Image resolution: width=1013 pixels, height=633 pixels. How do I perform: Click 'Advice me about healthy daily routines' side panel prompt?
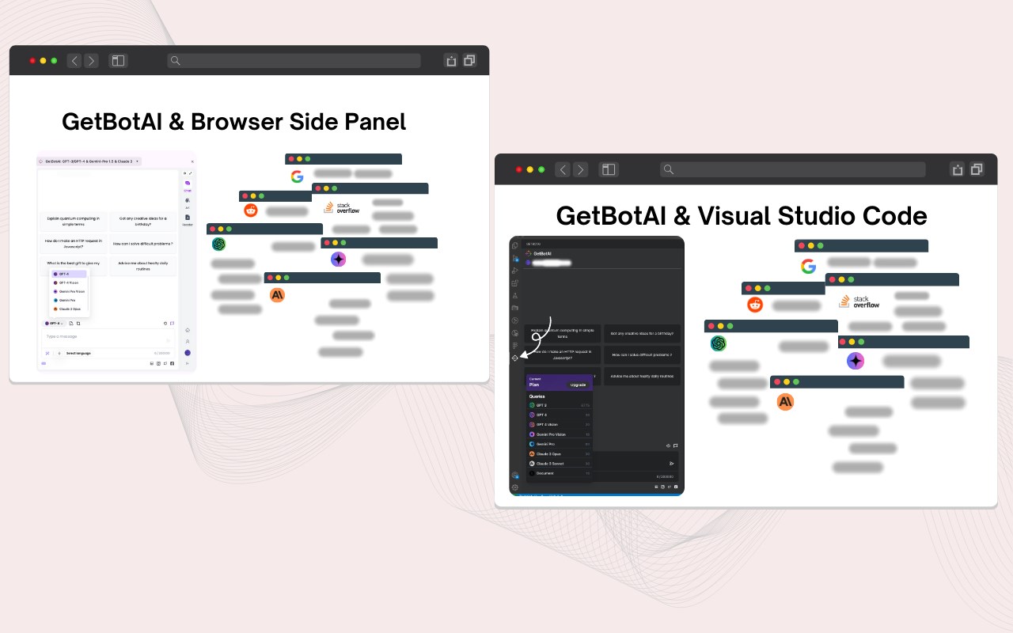(143, 266)
